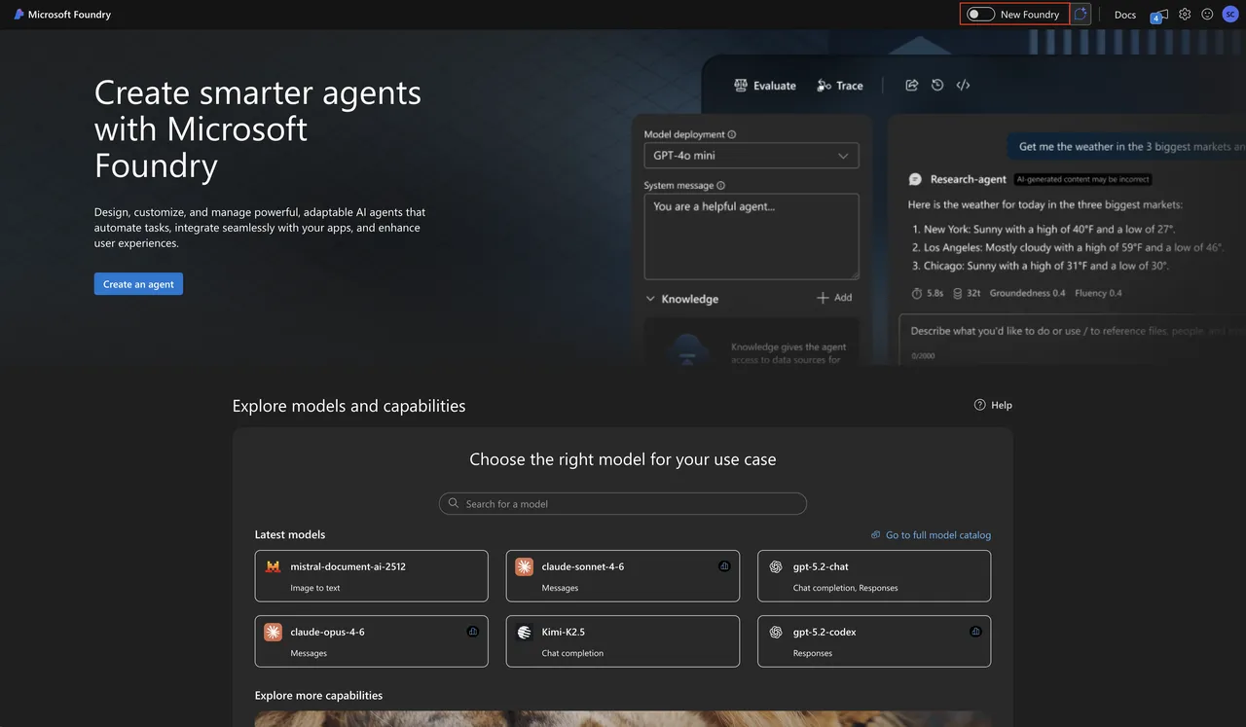Toggle the New Foundry switch
The width and height of the screenshot is (1246, 727).
pos(980,15)
